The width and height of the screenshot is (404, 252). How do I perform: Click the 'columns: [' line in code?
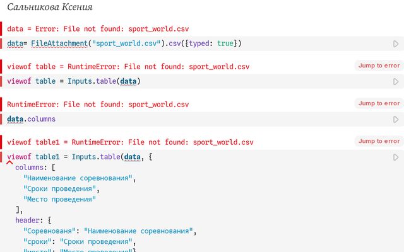[35, 168]
